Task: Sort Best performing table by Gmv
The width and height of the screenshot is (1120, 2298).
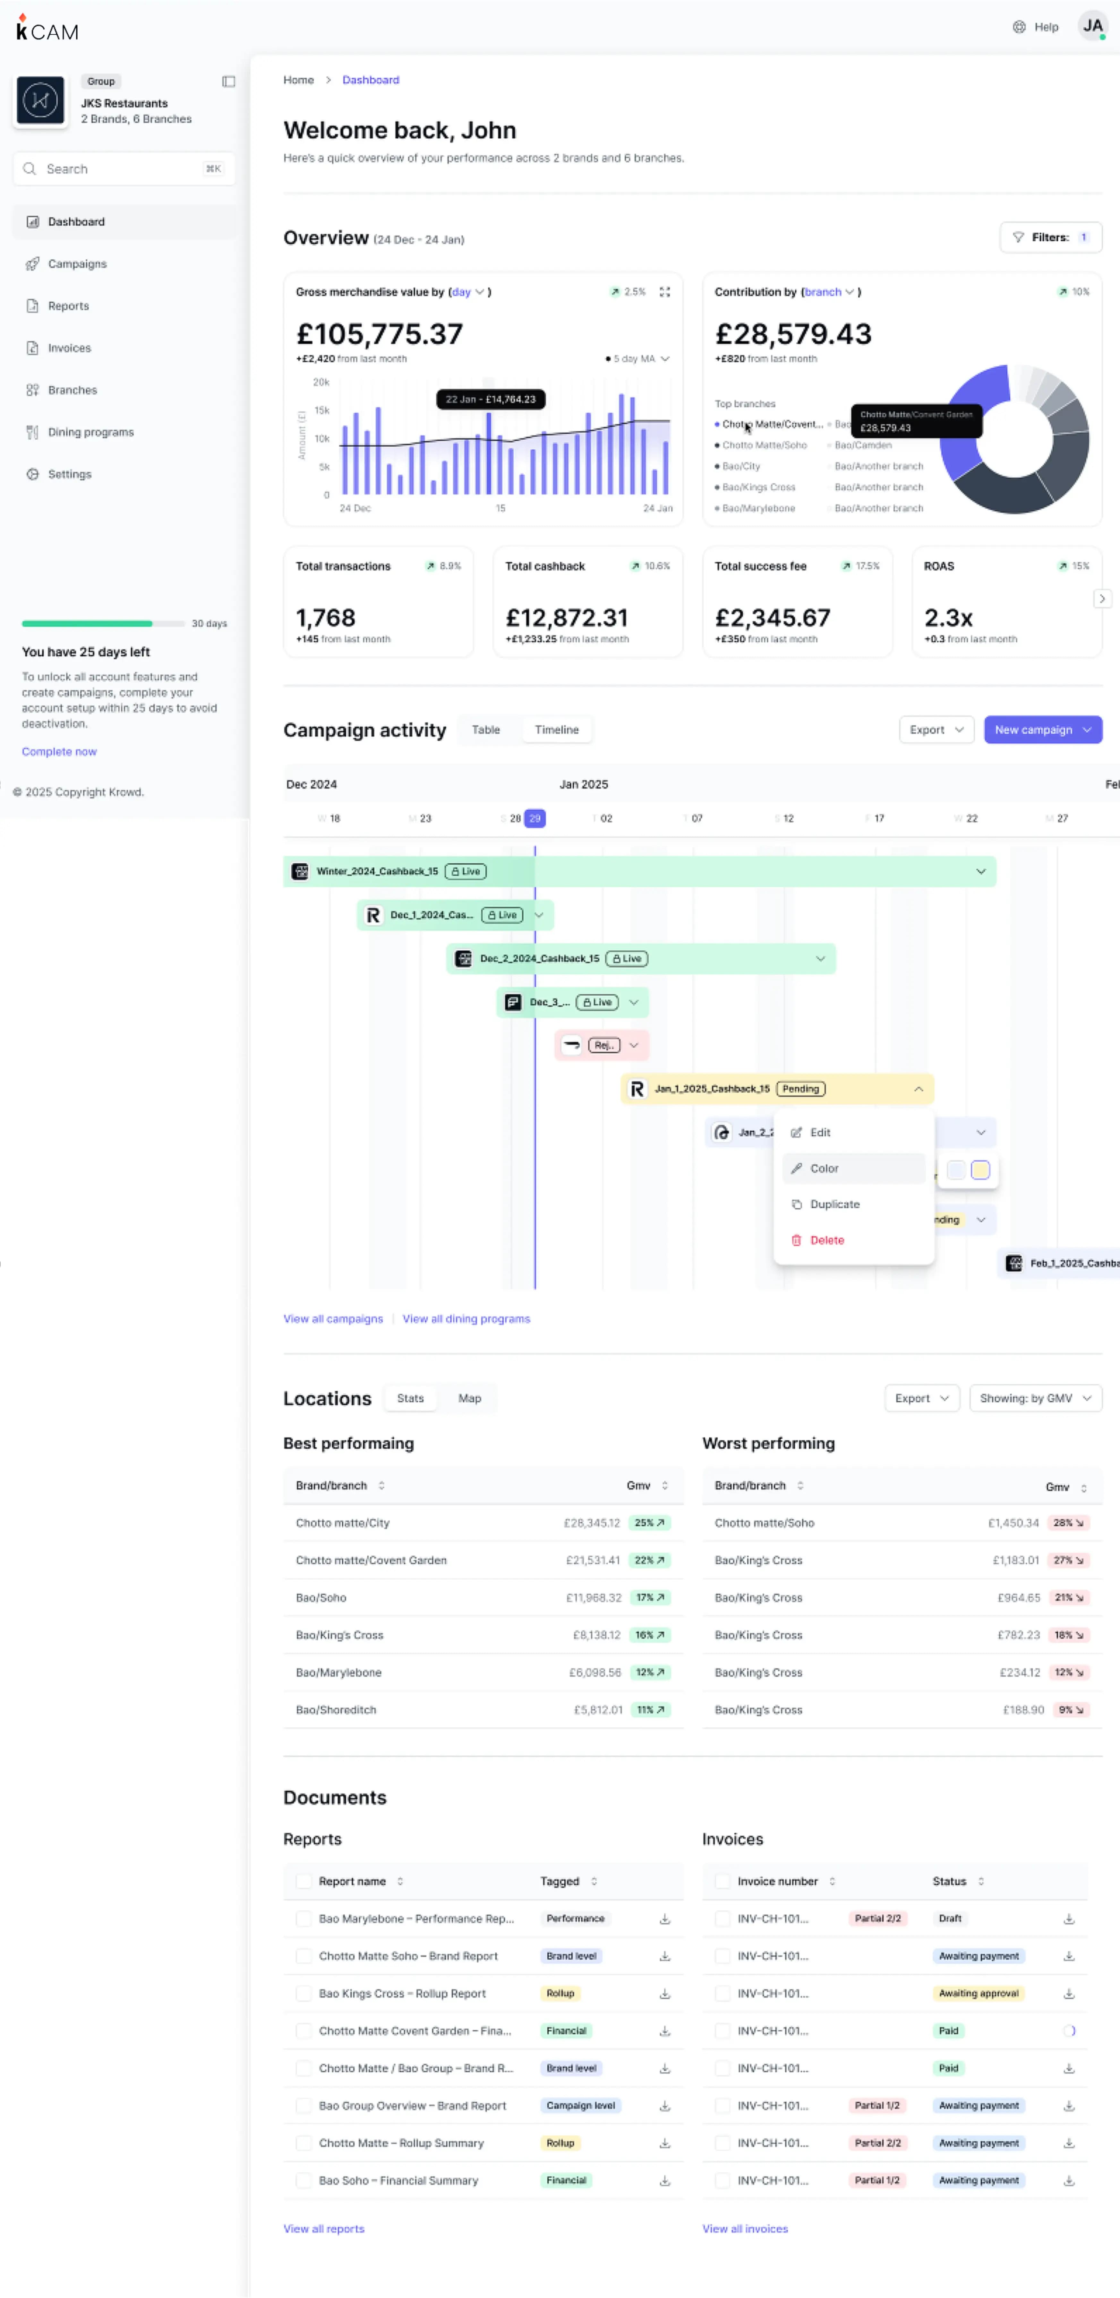Action: pos(664,1485)
